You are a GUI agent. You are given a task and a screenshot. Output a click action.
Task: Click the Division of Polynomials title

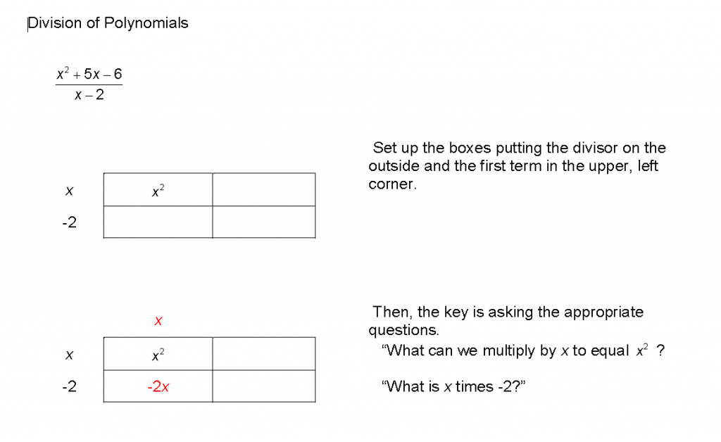coord(108,23)
